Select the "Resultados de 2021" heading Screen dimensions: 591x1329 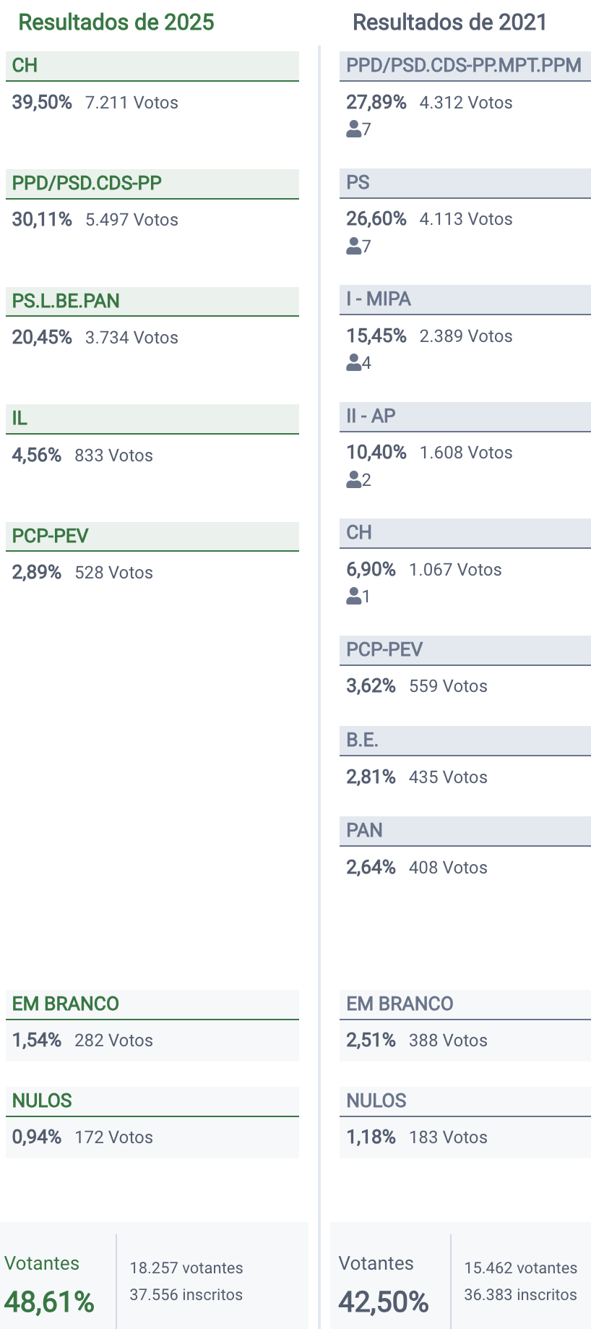449,22
